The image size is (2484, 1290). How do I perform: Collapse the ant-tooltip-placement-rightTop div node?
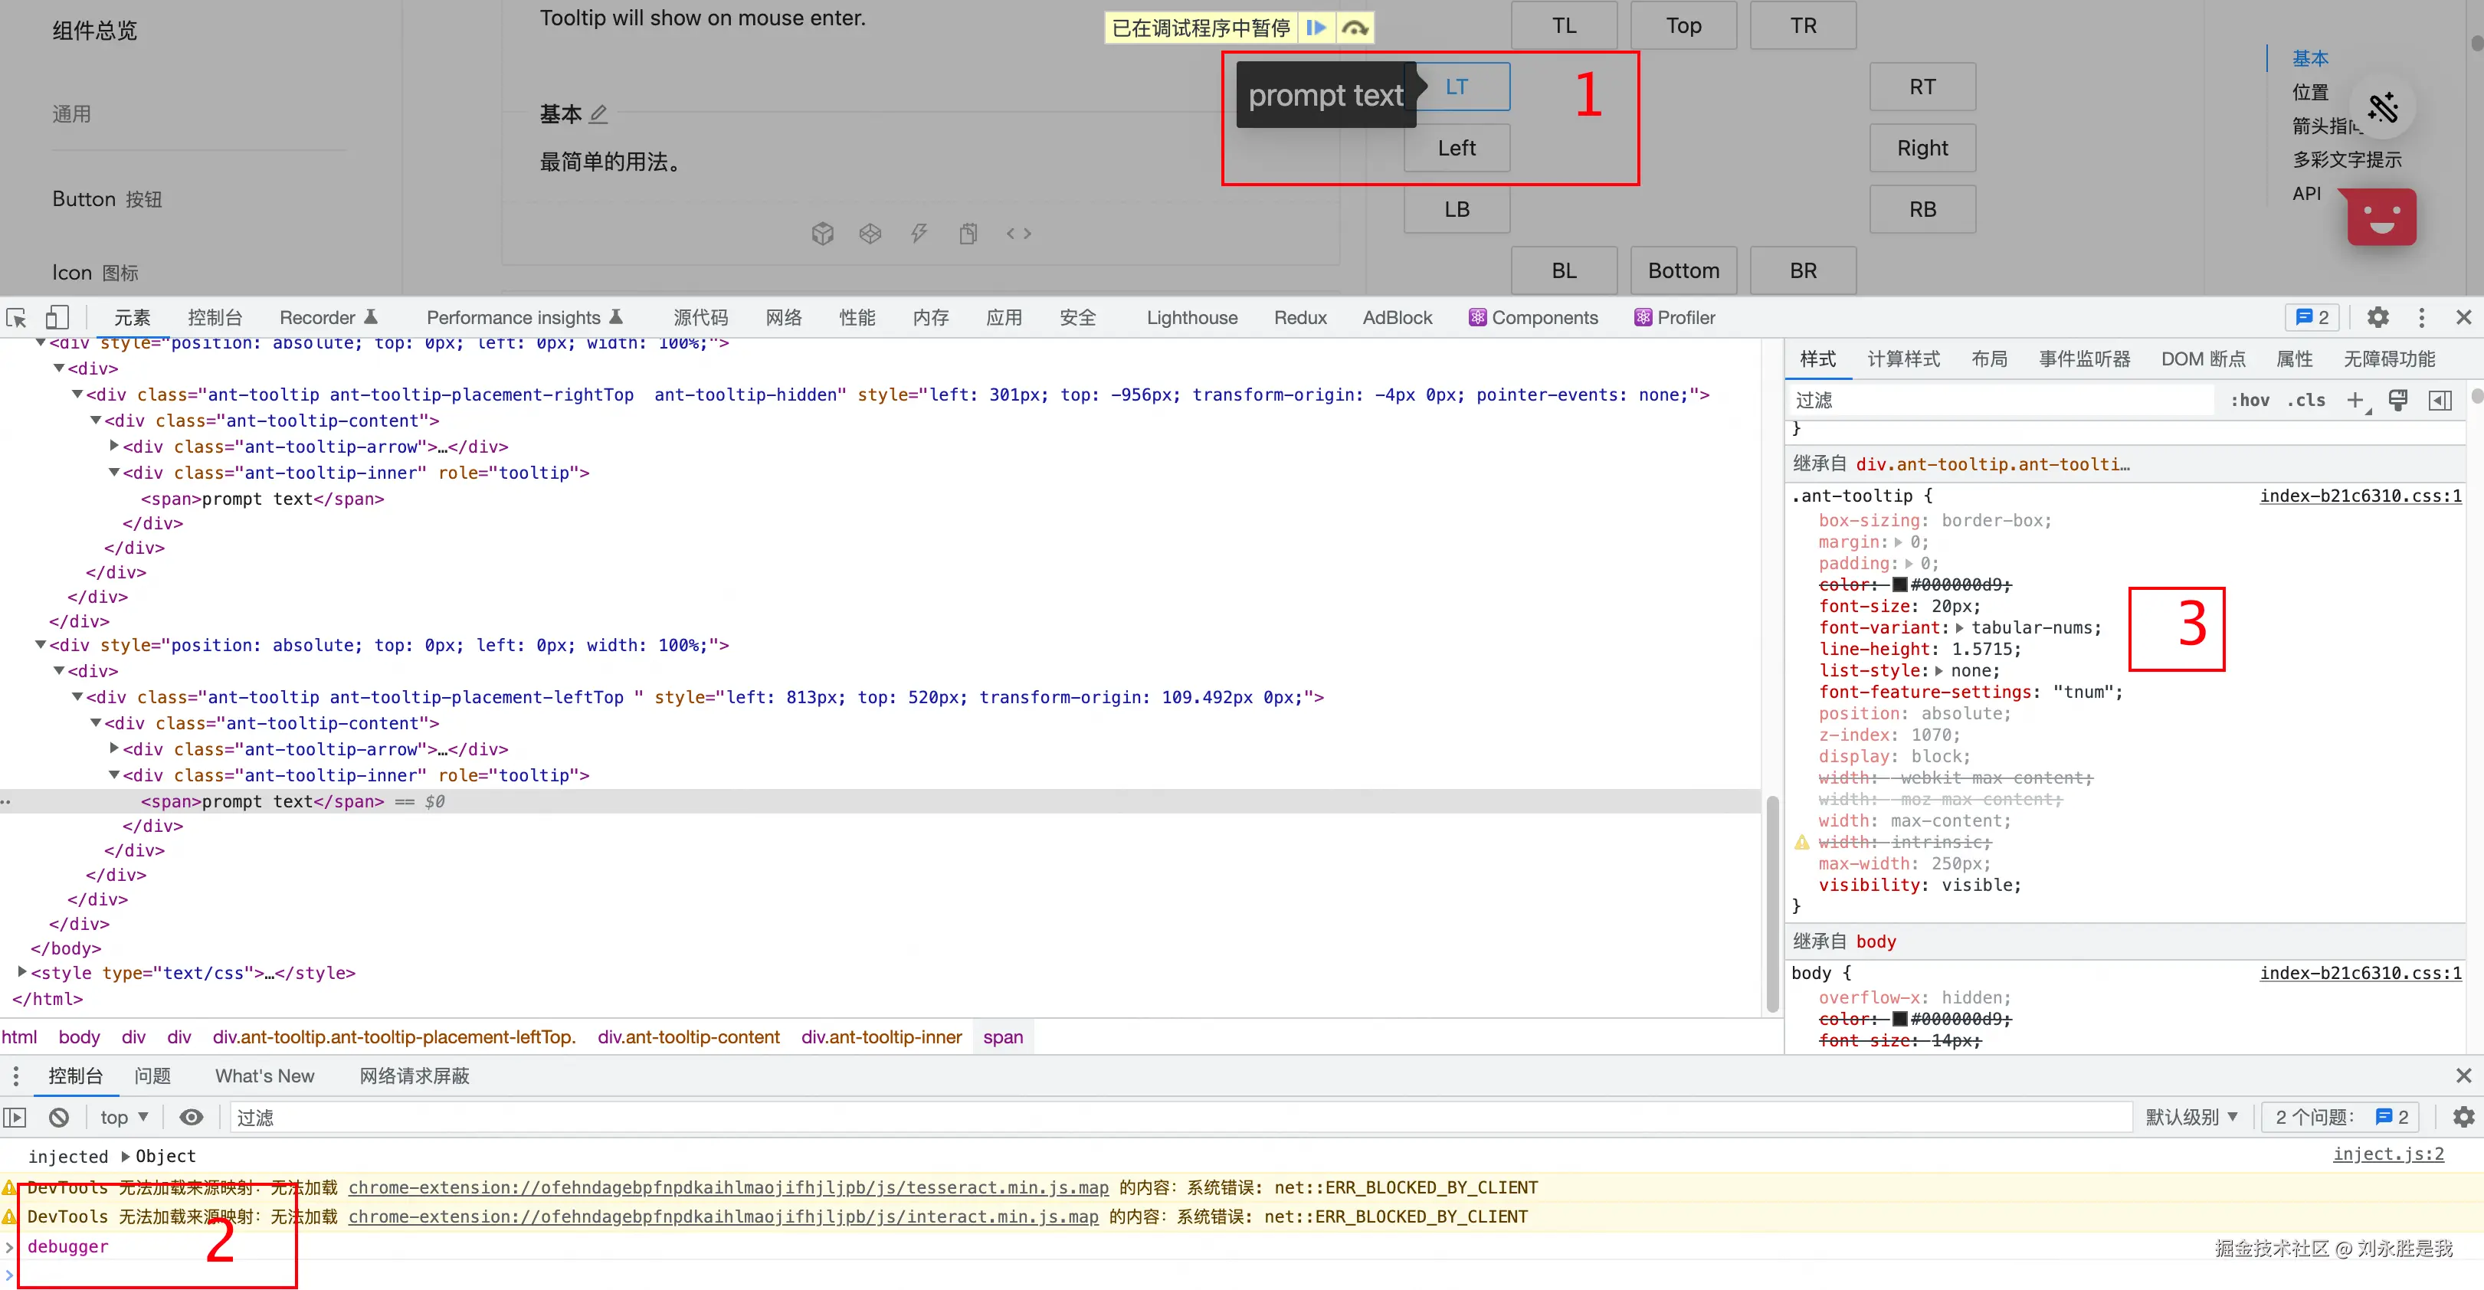[77, 394]
